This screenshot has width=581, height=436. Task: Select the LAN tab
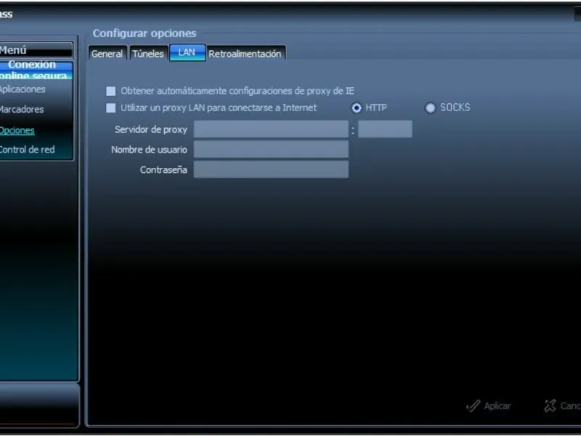(x=187, y=52)
